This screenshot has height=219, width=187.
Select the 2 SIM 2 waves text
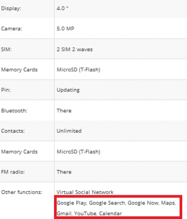tap(75, 49)
